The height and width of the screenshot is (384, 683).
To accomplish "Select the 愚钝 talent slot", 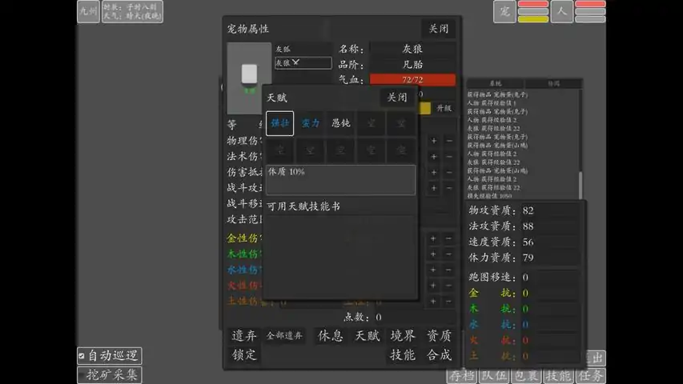I will click(341, 124).
